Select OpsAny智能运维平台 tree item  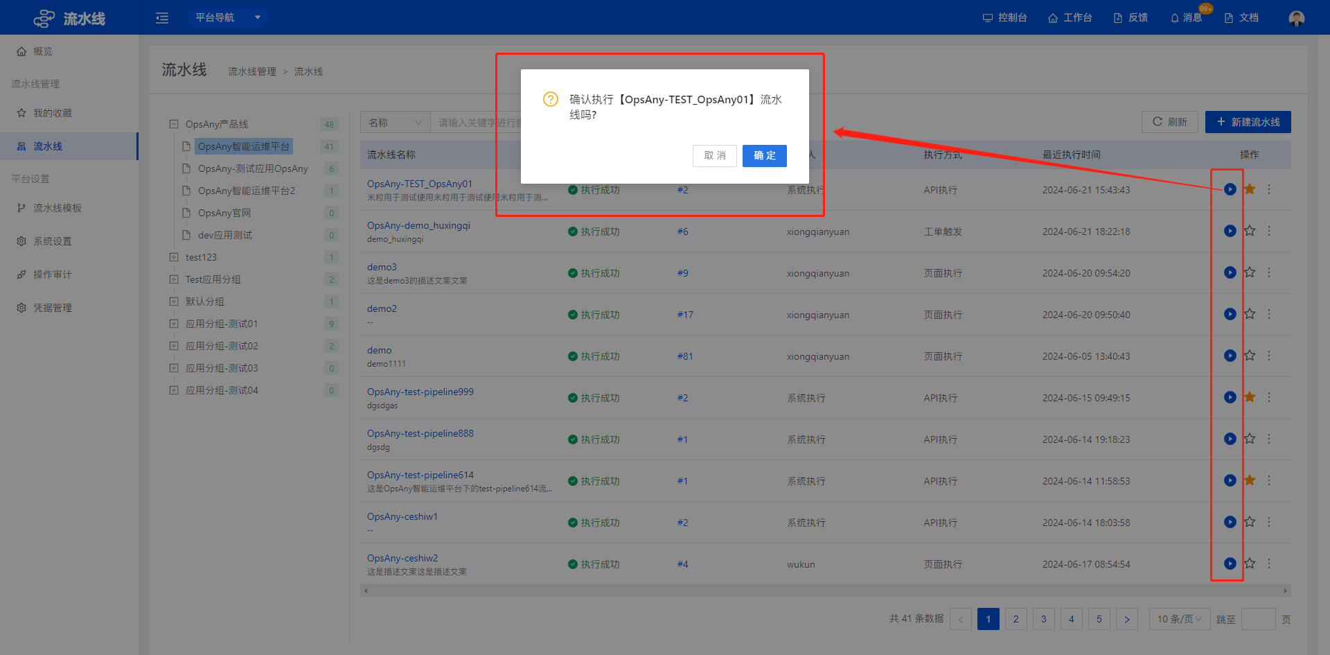pyautogui.click(x=244, y=146)
